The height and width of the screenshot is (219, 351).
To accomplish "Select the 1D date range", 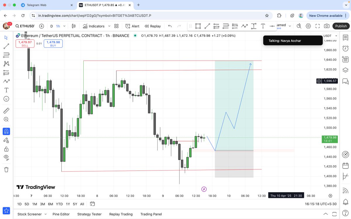I will point(19,204).
